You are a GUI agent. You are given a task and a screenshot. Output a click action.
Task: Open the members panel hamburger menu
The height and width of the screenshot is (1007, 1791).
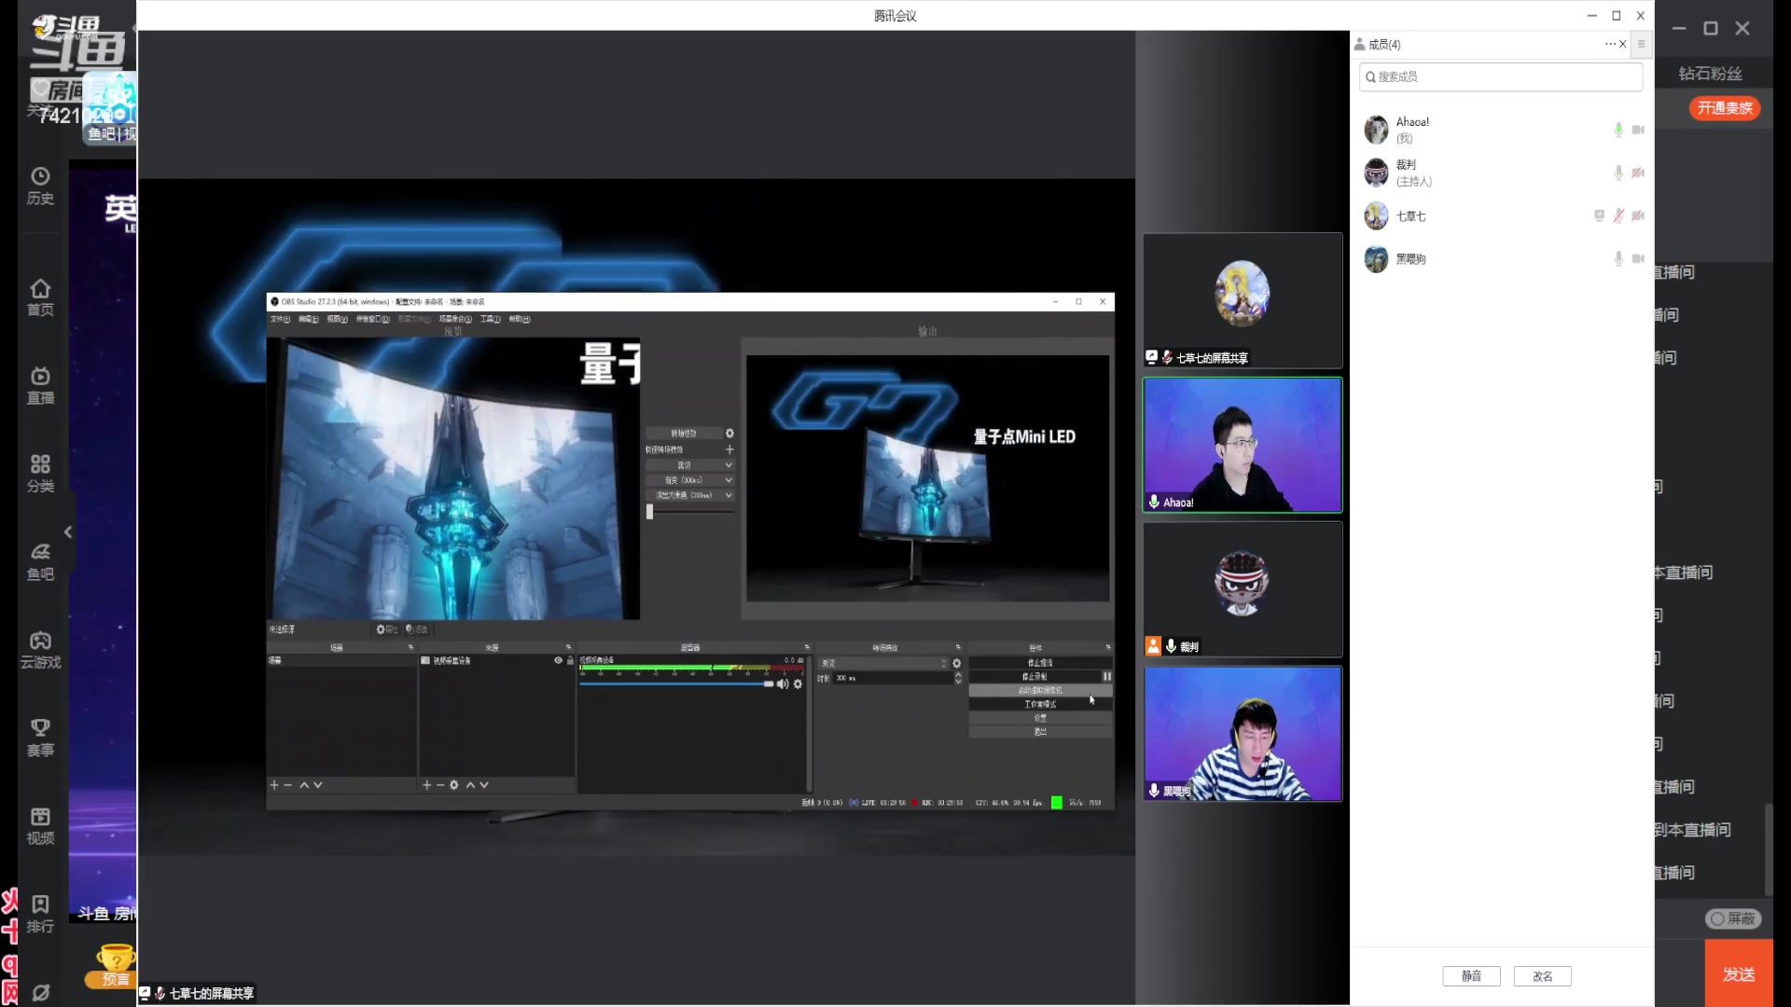pyautogui.click(x=1641, y=44)
